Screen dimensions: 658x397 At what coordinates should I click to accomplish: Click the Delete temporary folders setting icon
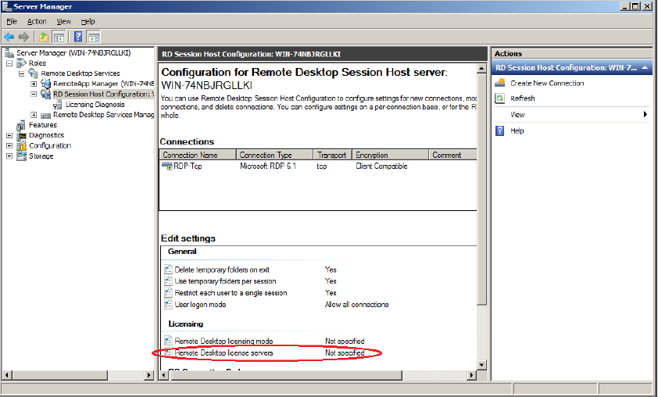(x=168, y=270)
